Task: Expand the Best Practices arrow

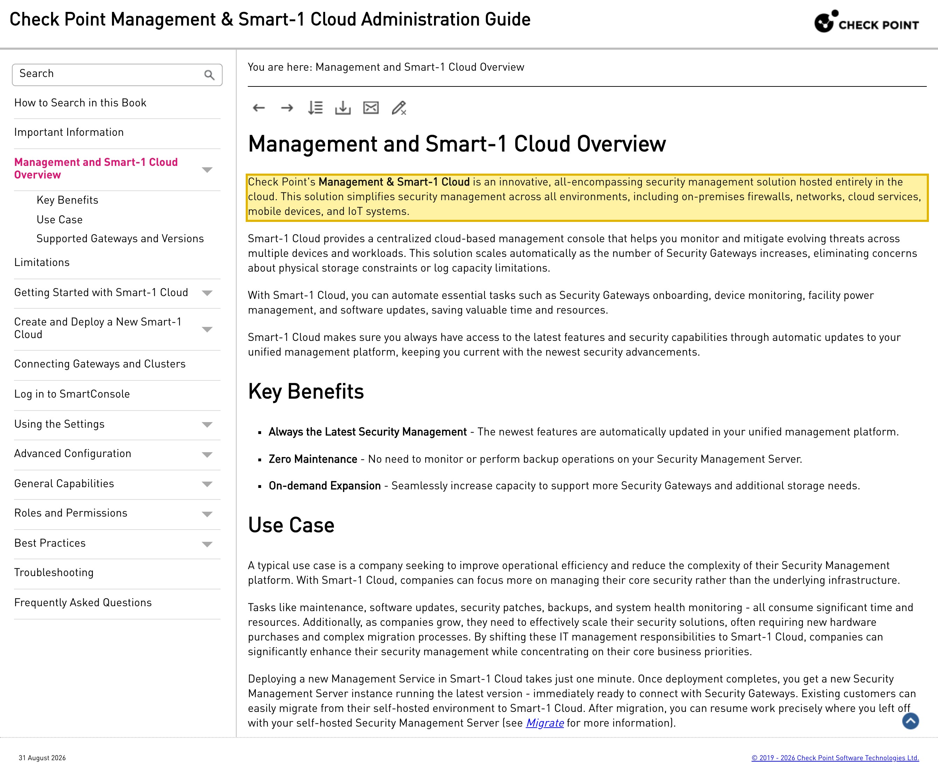Action: coord(207,544)
